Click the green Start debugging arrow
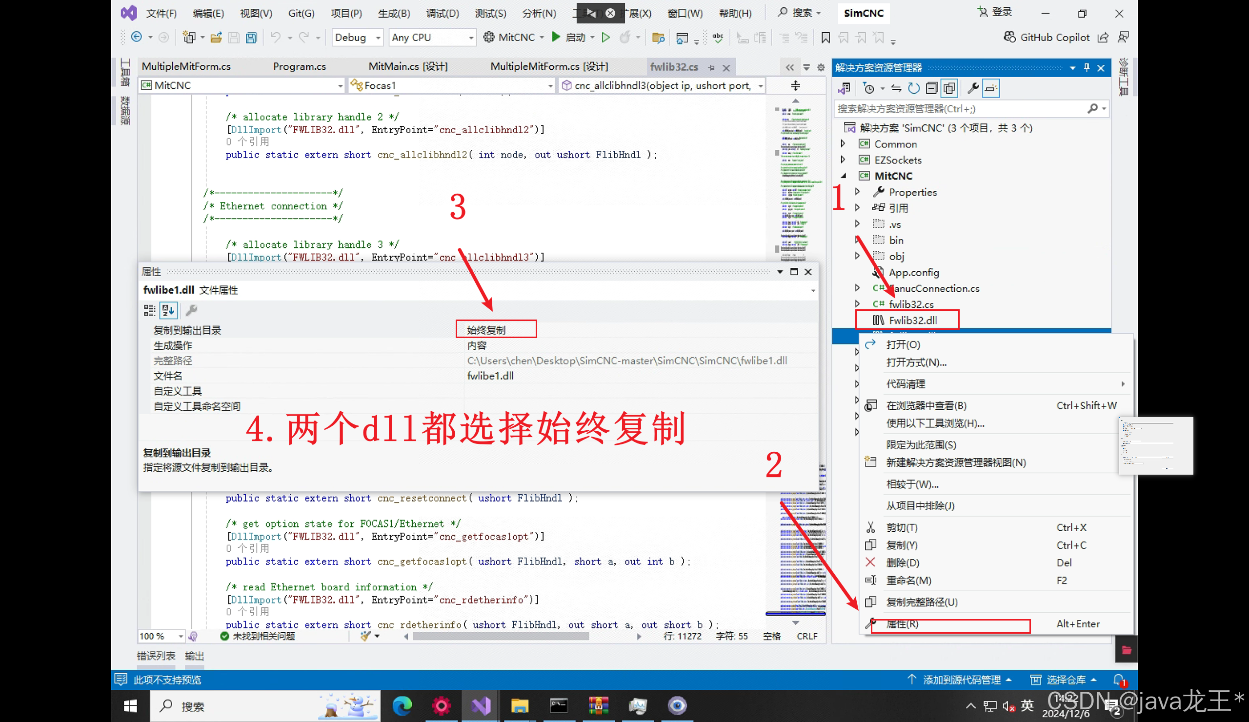Viewport: 1249px width, 722px height. click(x=556, y=37)
